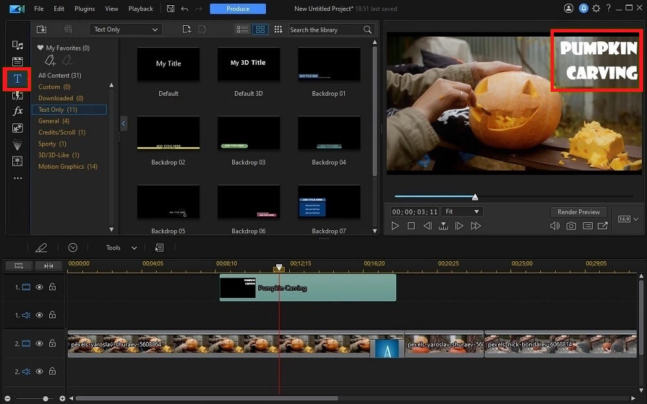Screen dimensions: 647x404
Task: Click the Render Preview button
Action: click(x=578, y=211)
